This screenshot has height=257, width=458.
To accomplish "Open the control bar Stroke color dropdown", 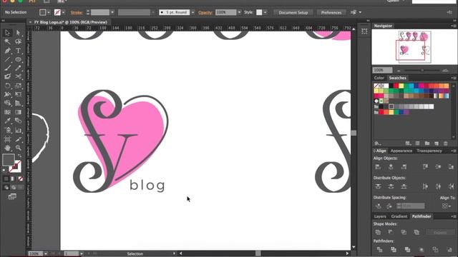I will click(x=64, y=13).
